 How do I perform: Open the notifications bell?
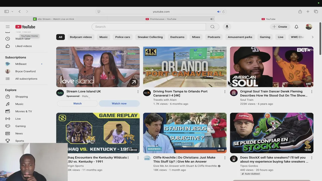[x=296, y=27]
